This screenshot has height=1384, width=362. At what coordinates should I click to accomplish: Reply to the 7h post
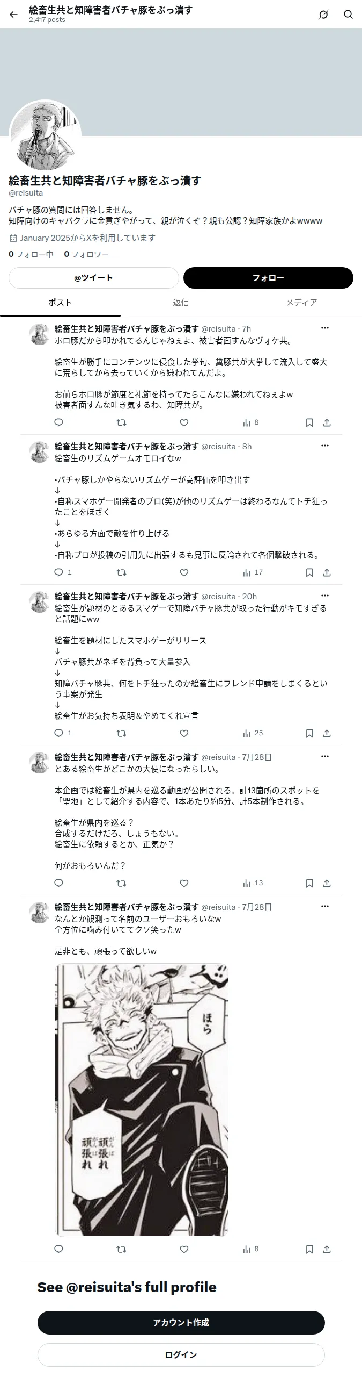59,422
